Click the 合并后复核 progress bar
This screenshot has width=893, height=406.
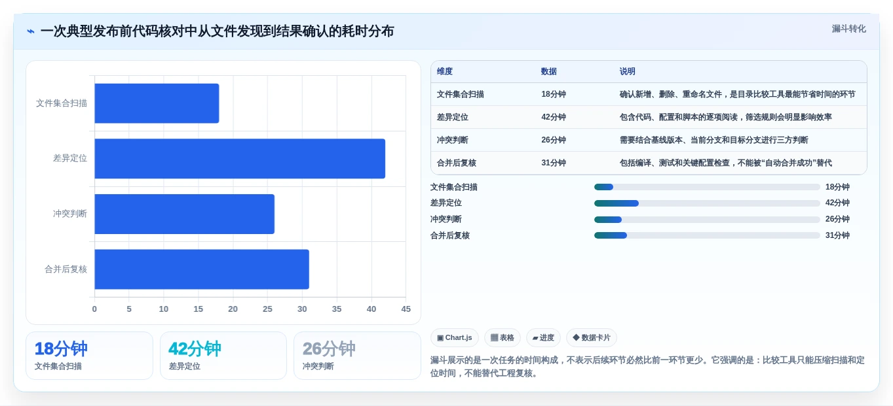click(707, 235)
